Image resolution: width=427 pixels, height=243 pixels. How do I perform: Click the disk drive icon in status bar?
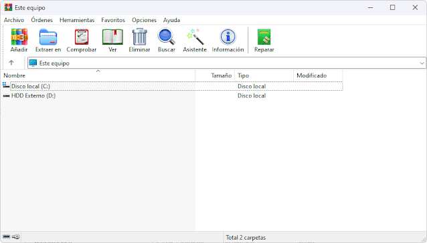coord(6,237)
